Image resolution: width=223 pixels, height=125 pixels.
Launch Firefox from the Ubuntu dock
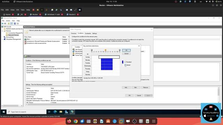(x=69, y=121)
